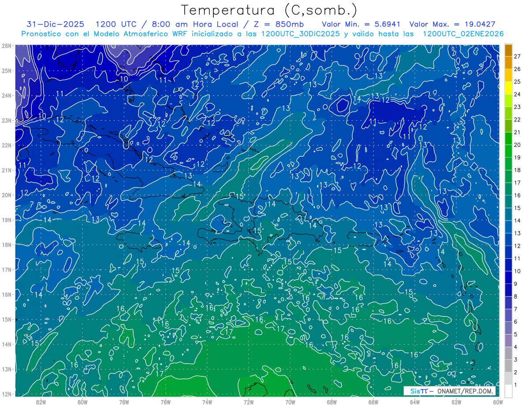This screenshot has height=408, width=529.
Task: Click the "20N" latitude axis label
Action: [x=7, y=195]
